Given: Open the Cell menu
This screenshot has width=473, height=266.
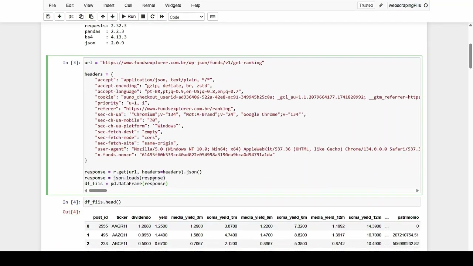Looking at the screenshot, I should 128,5.
